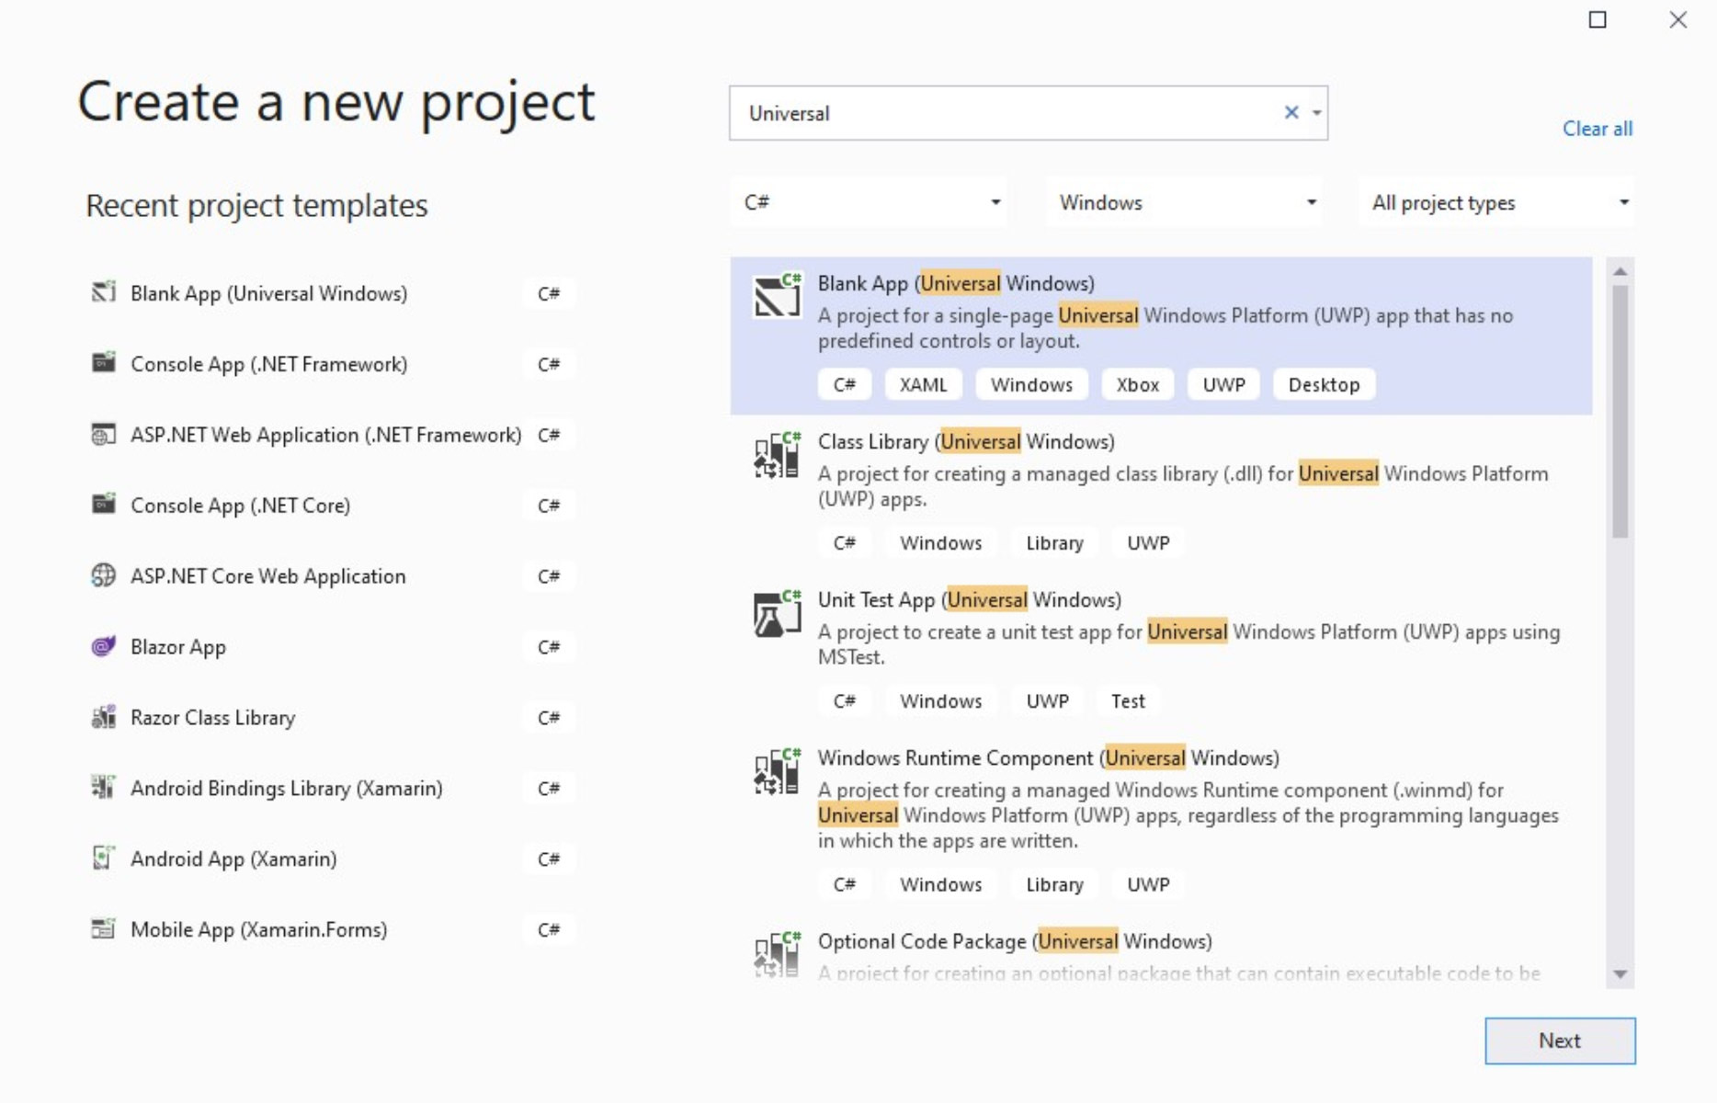This screenshot has width=1717, height=1103.
Task: Click the ASP.NET Web Application icon
Action: point(104,434)
